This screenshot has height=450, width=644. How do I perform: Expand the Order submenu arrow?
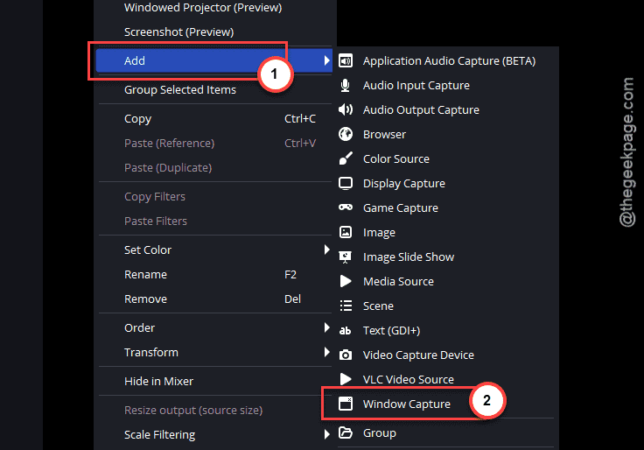[x=326, y=327]
